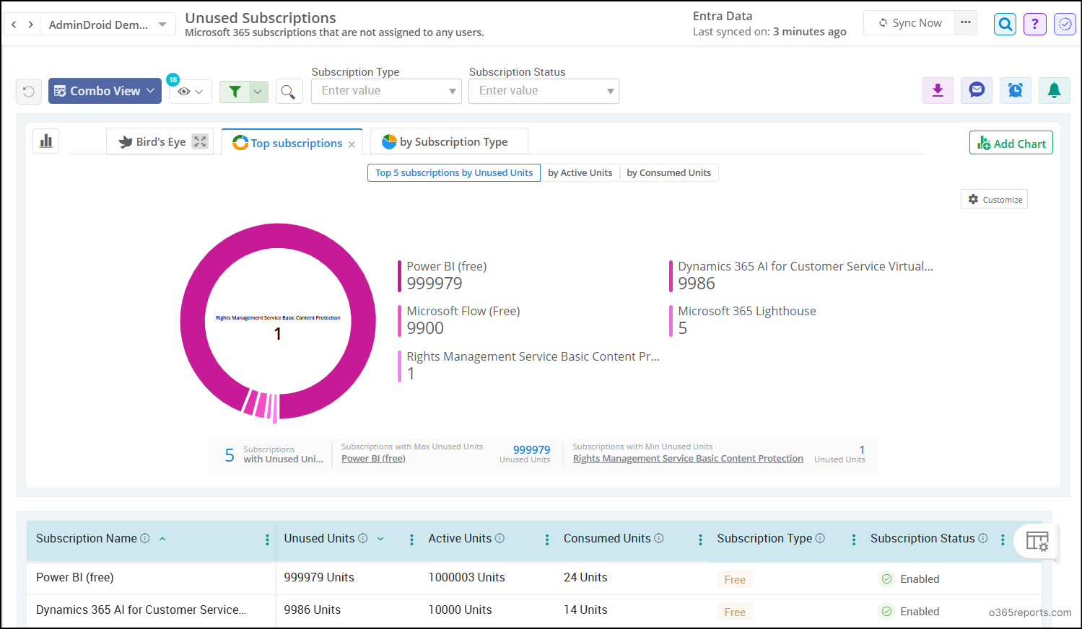Click the schedule alarm clock icon

coord(1016,90)
